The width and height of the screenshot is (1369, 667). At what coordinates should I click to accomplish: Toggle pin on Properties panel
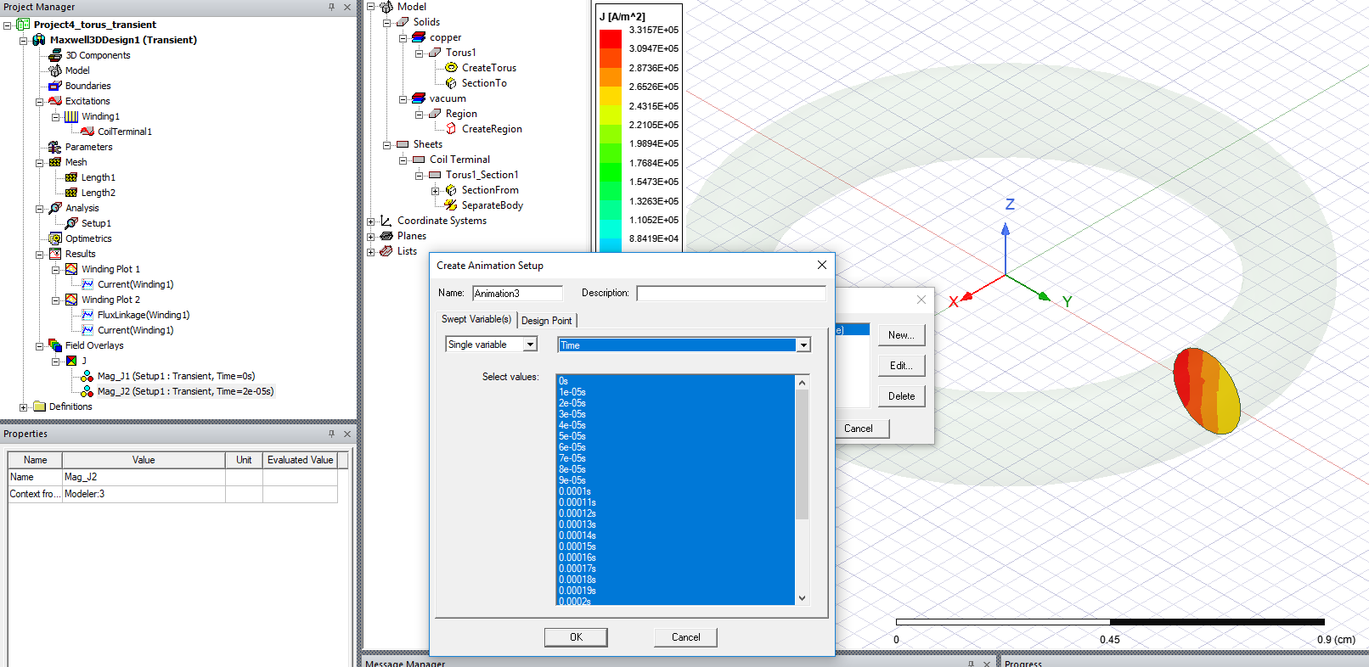point(331,434)
